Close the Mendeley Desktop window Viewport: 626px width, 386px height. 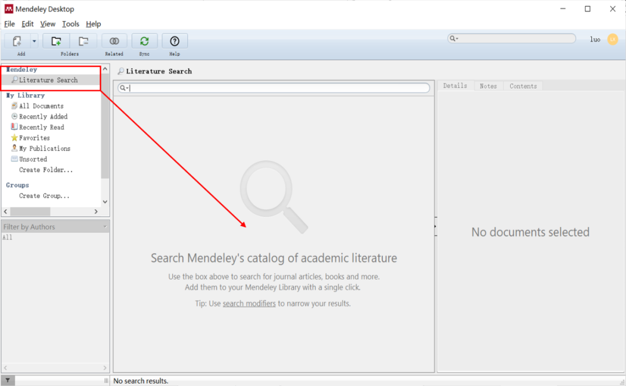(613, 9)
